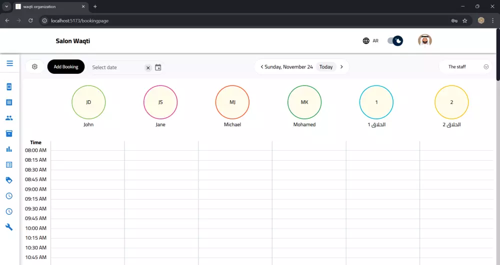The width and height of the screenshot is (500, 265).
Task: Click the Add Booking button
Action: [x=66, y=66]
